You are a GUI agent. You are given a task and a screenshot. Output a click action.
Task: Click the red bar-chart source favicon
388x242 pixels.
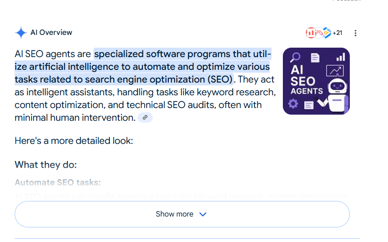pyautogui.click(x=311, y=33)
